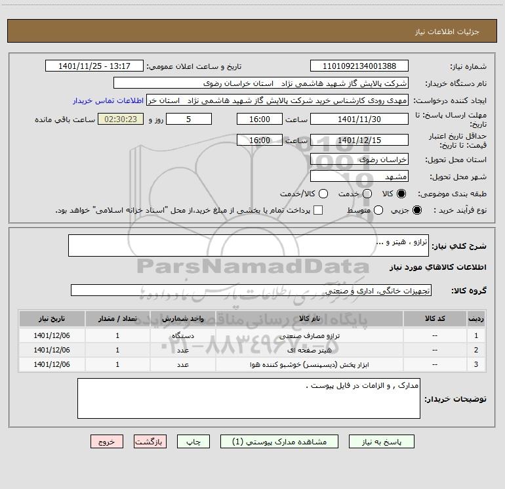The height and width of the screenshot is (489, 505).
Task: Toggle the اسناد خزانه اسلامی payment checkbox
Action: (x=318, y=210)
